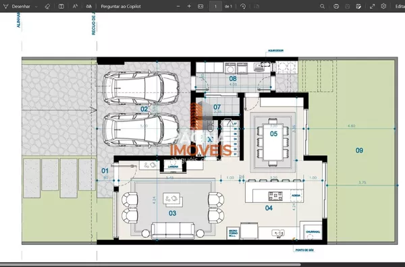
Task: Click the rotate page icon
Action: click(x=243, y=6)
